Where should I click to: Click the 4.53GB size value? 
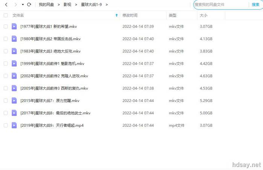click(206, 88)
